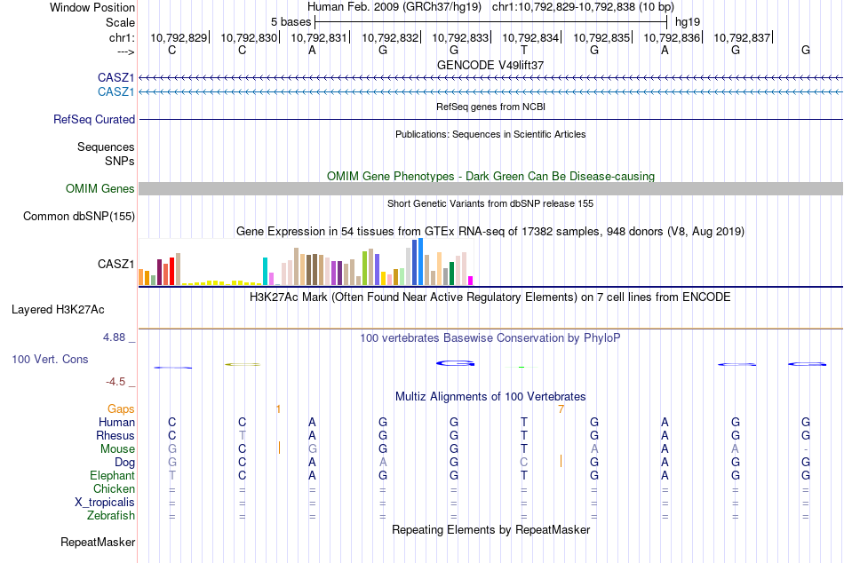The width and height of the screenshot is (844, 563).
Task: Click the large blue G PhyloP conservation glyph
Action: (456, 363)
